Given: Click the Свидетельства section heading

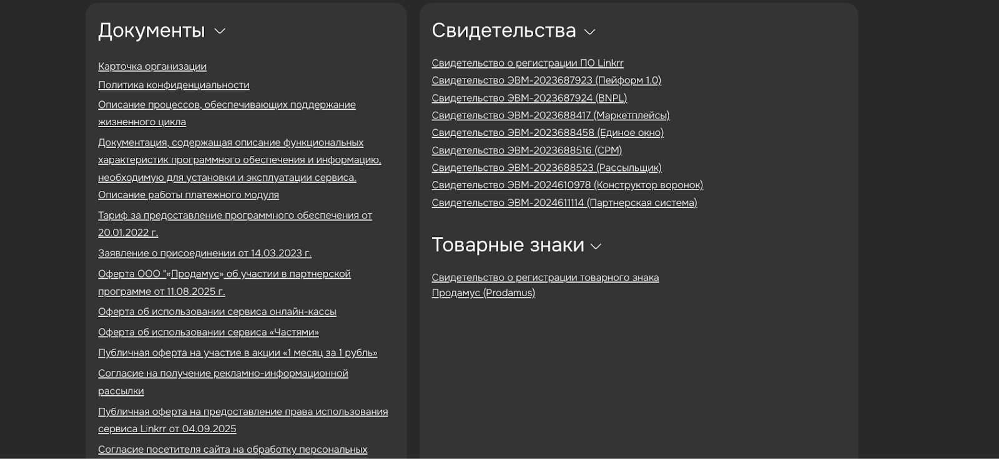Looking at the screenshot, I should pos(504,31).
